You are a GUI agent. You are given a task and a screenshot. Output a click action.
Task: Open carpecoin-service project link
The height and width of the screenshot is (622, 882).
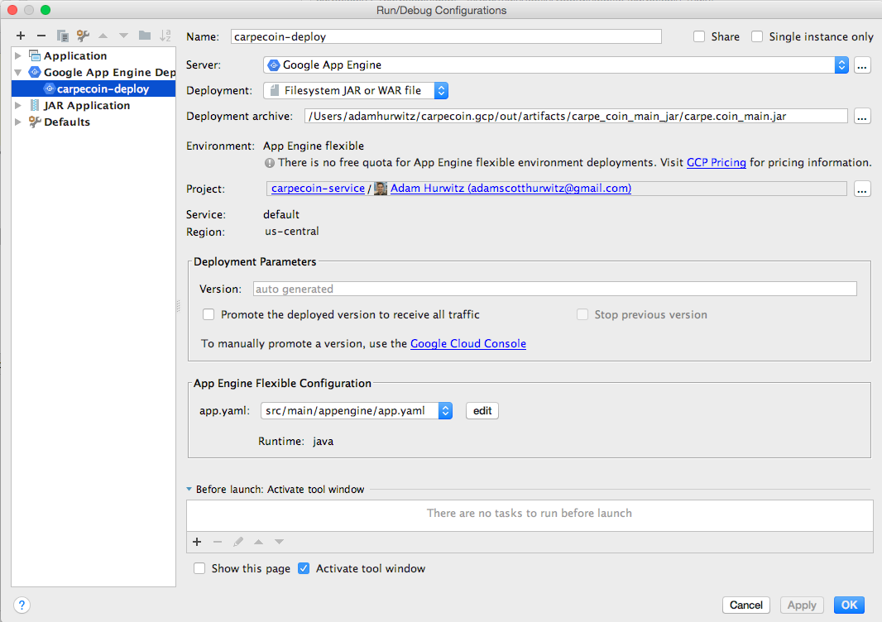tap(318, 189)
